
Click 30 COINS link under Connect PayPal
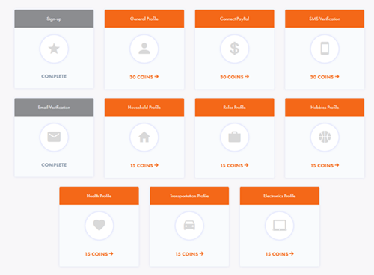234,77
